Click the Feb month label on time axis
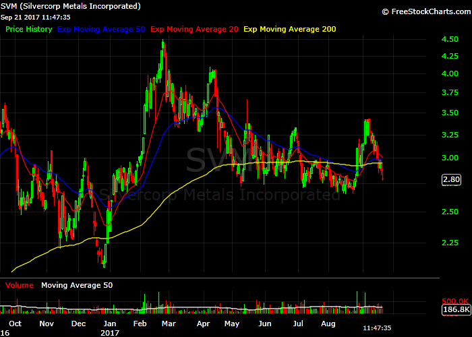Image resolution: width=472 pixels, height=337 pixels. pos(140,324)
